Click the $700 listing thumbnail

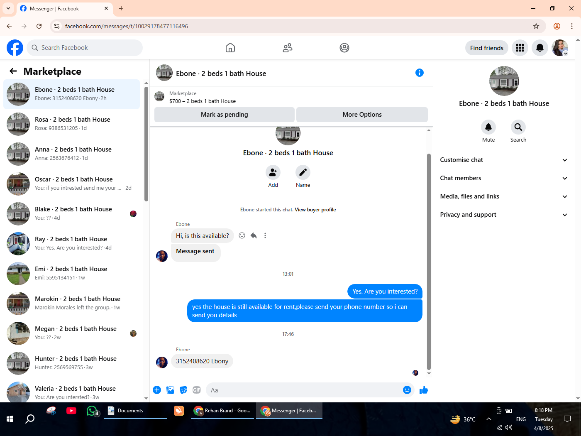(x=159, y=97)
